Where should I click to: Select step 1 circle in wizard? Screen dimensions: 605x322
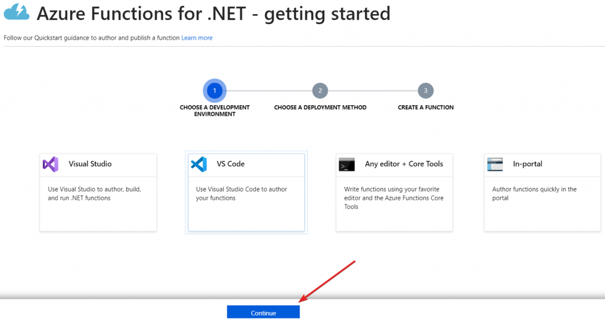click(x=214, y=90)
